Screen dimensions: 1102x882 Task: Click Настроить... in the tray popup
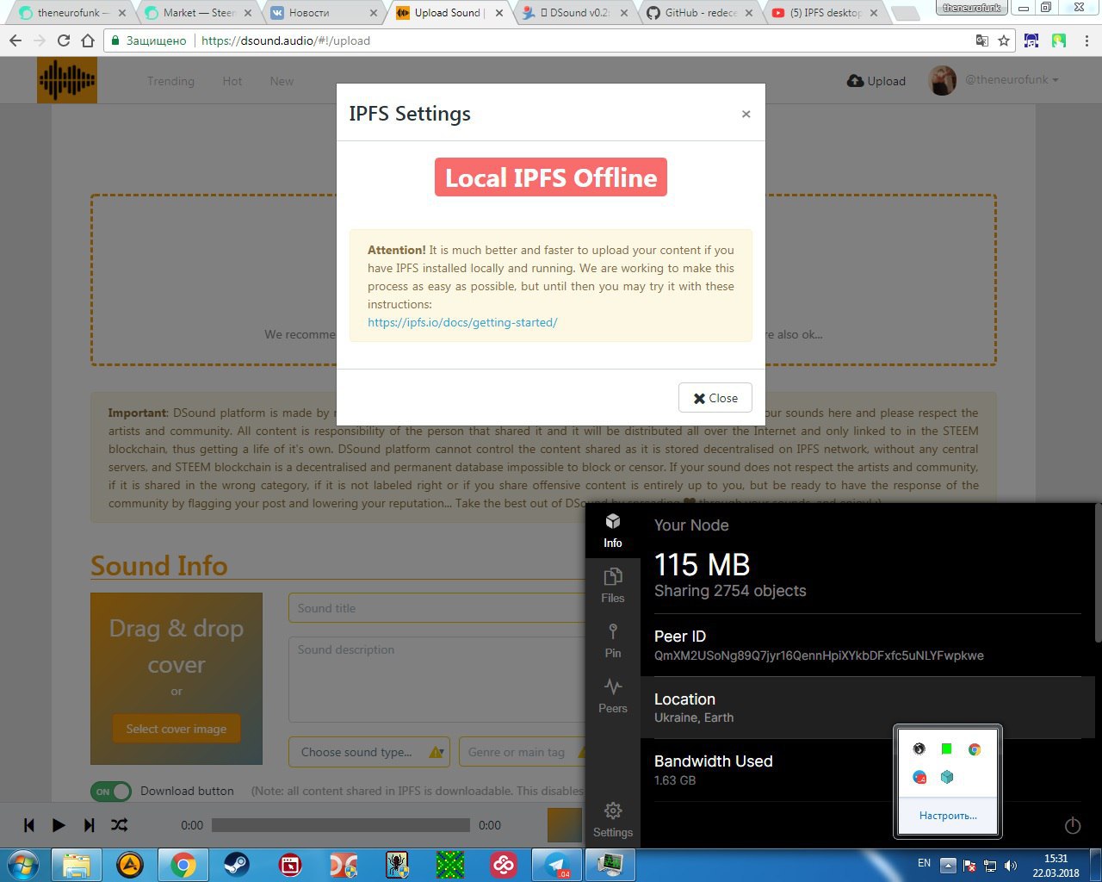pyautogui.click(x=948, y=816)
